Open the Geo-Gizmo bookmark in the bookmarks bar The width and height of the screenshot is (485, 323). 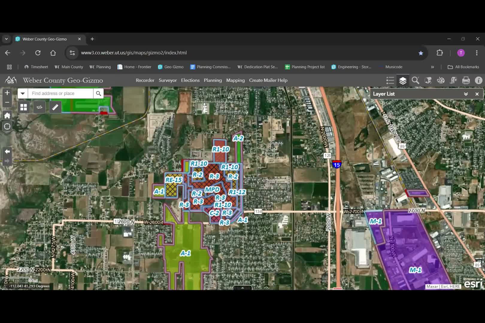tap(171, 67)
